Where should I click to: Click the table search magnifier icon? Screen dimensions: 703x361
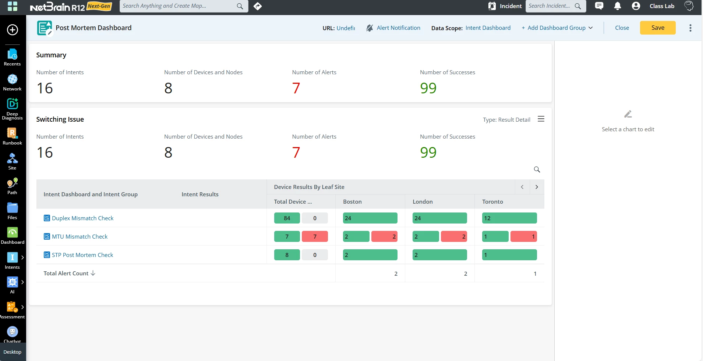537,169
